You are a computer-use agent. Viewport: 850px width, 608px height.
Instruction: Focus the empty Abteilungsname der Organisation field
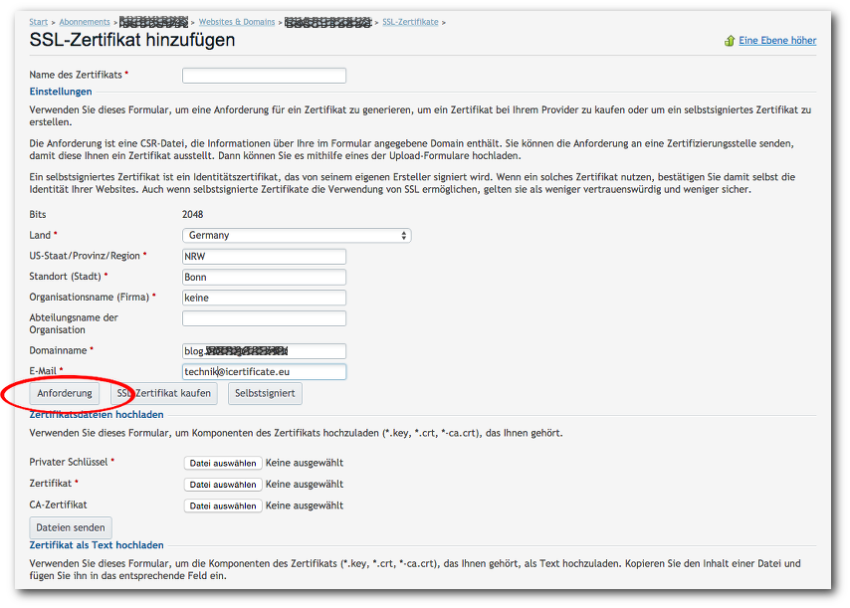pyautogui.click(x=264, y=318)
